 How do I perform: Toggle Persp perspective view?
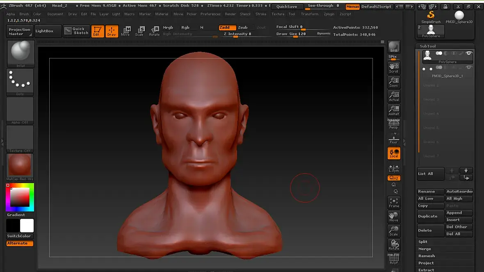tap(394, 124)
